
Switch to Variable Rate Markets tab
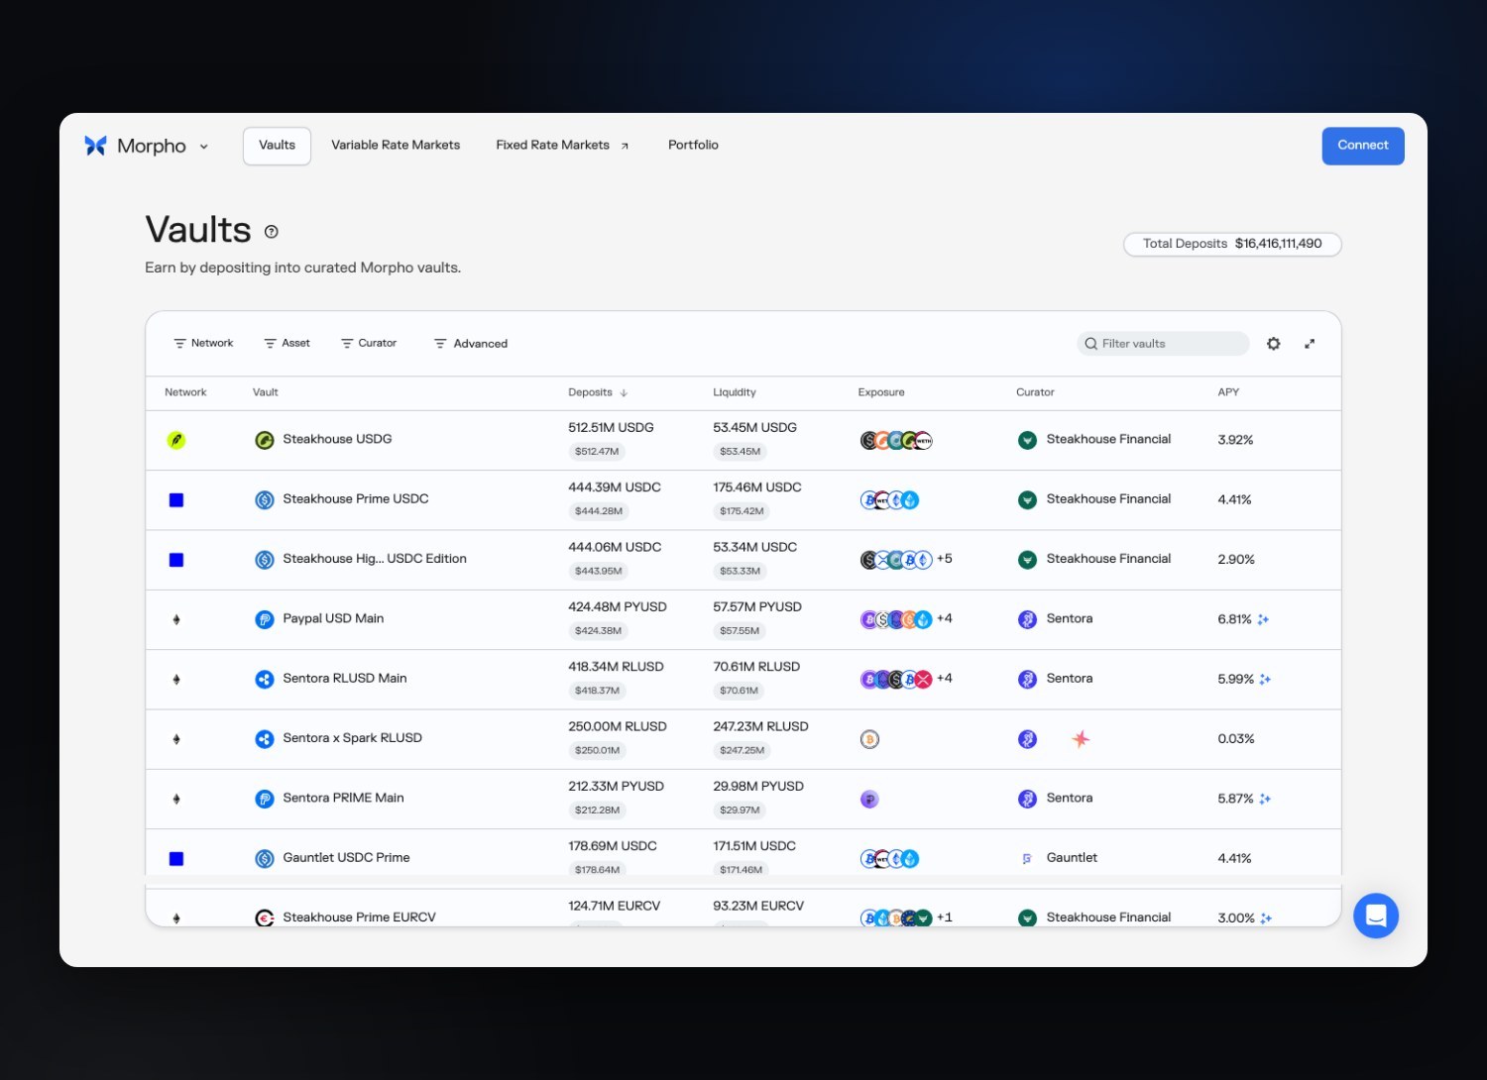[x=396, y=146]
